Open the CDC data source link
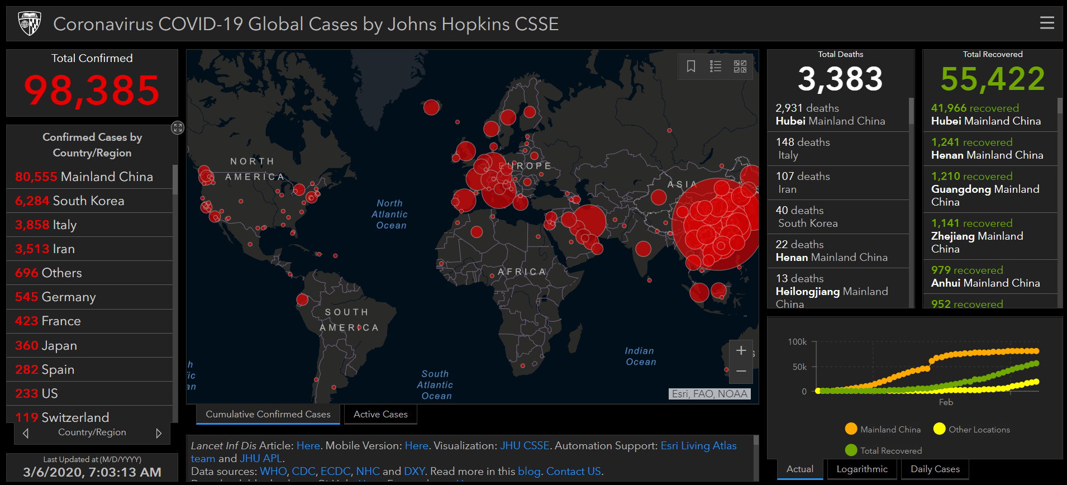1067x485 pixels. (x=303, y=472)
